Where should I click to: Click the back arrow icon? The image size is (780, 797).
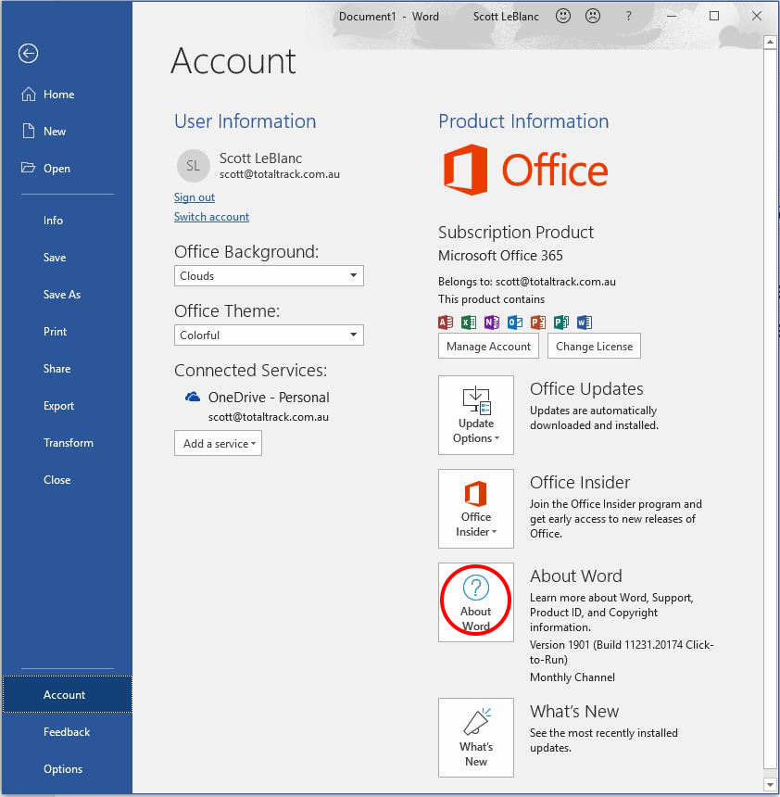point(28,54)
